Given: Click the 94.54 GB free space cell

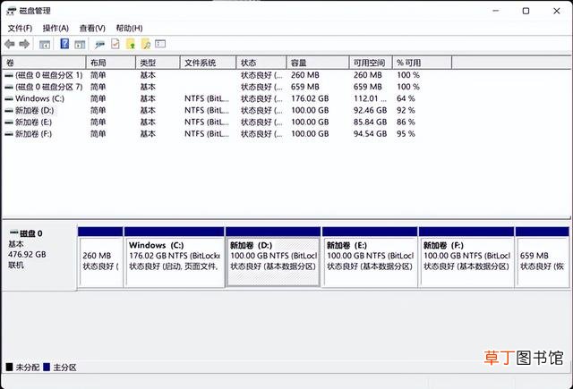Looking at the screenshot, I should coord(370,134).
